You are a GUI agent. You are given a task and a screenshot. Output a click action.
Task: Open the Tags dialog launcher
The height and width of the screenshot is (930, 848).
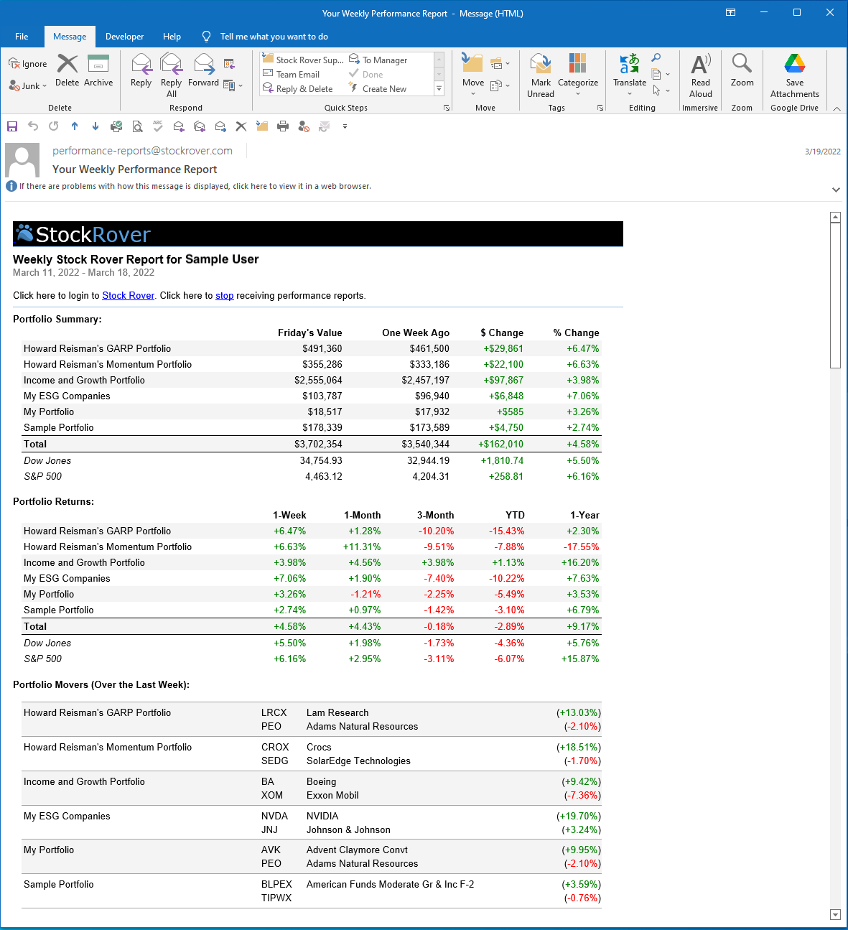[x=600, y=108]
